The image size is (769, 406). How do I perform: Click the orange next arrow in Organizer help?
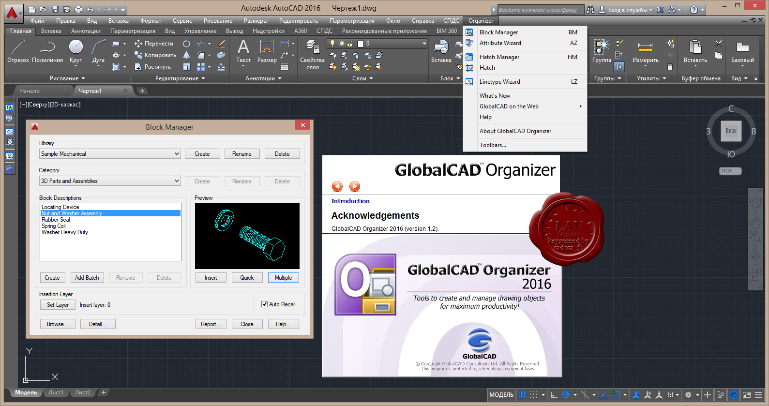[355, 186]
